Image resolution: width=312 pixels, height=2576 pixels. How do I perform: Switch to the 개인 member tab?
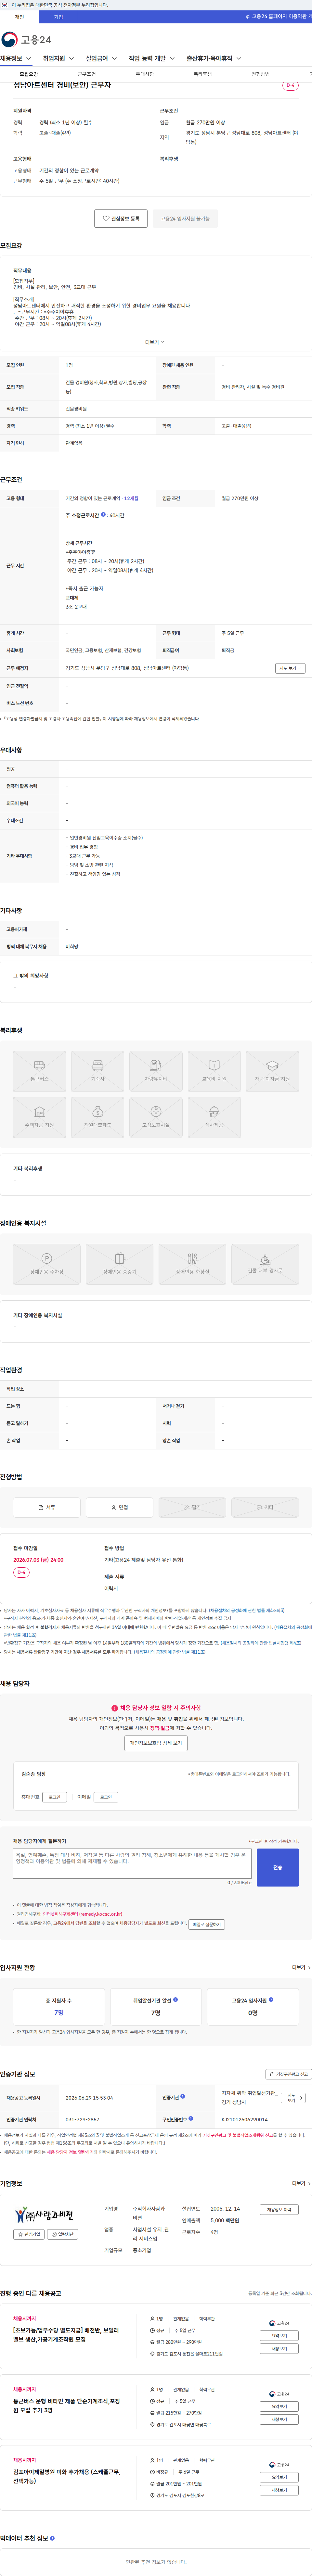tap(19, 17)
